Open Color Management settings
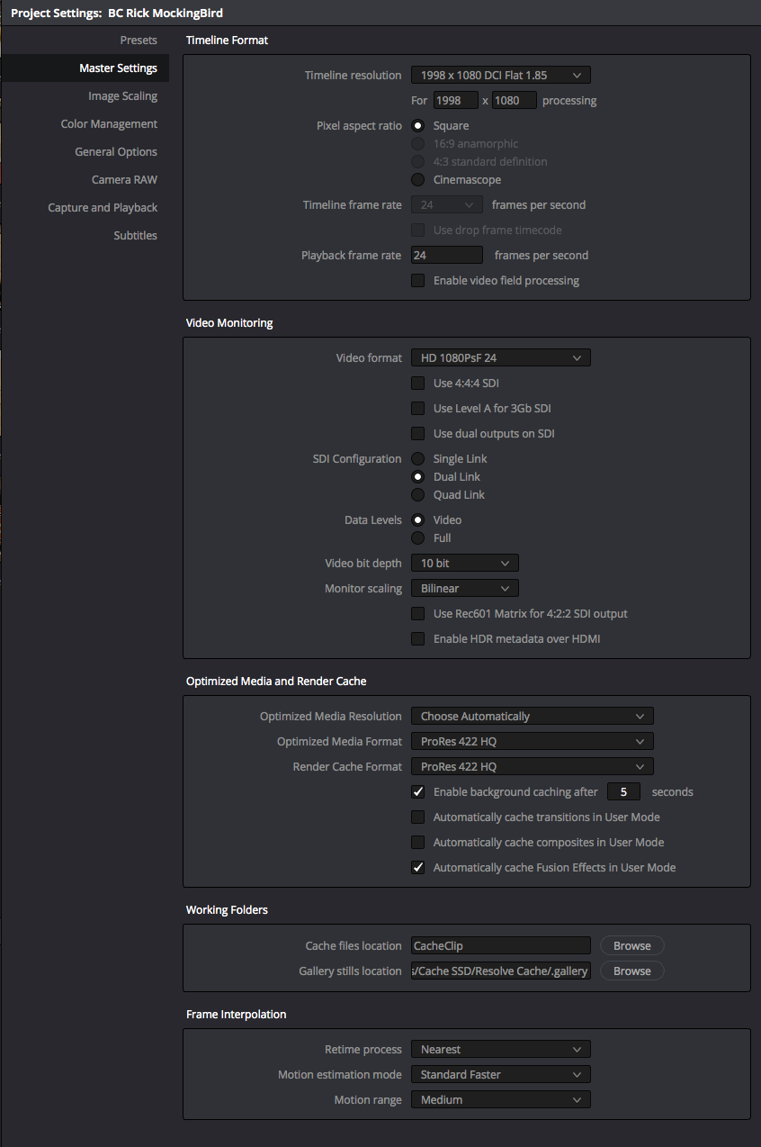This screenshot has width=761, height=1147. (109, 124)
